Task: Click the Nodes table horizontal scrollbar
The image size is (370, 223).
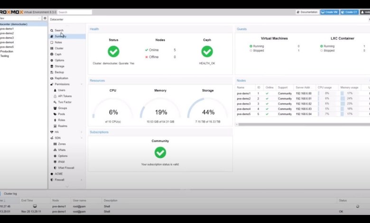Action: tap(304, 124)
